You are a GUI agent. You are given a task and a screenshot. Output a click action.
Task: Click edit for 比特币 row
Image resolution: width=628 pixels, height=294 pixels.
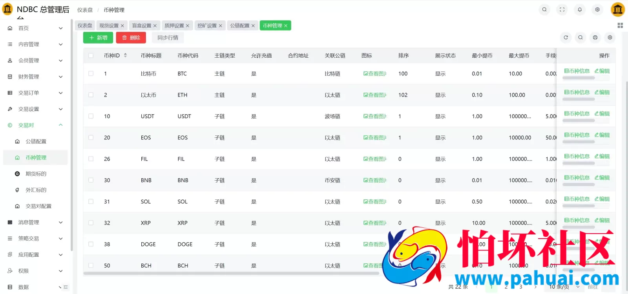(x=602, y=71)
